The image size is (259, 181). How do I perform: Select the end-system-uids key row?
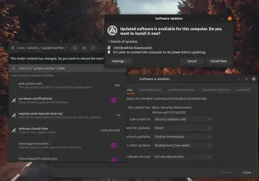coord(68,85)
